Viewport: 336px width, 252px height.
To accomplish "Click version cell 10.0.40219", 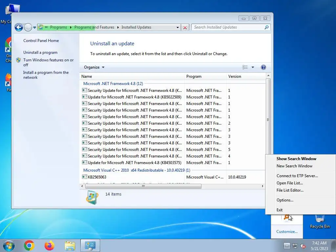I will click(237, 177).
